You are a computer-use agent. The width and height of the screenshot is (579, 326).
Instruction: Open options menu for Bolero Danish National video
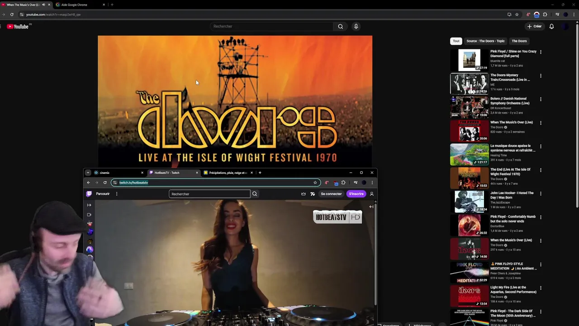541,99
